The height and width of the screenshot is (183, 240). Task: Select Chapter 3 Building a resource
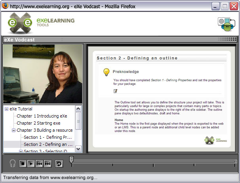click(44, 130)
